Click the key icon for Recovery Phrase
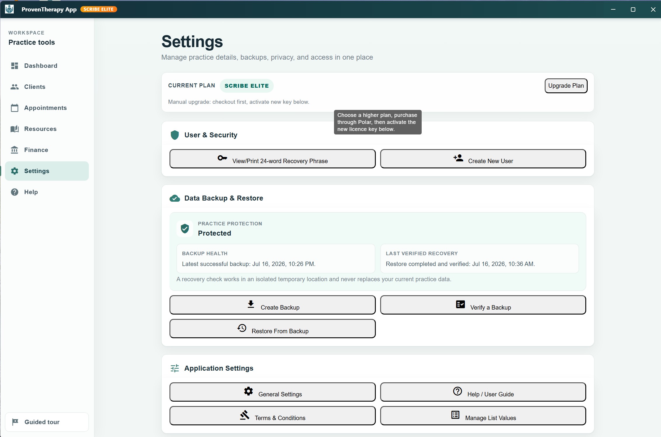661x437 pixels. (x=222, y=158)
